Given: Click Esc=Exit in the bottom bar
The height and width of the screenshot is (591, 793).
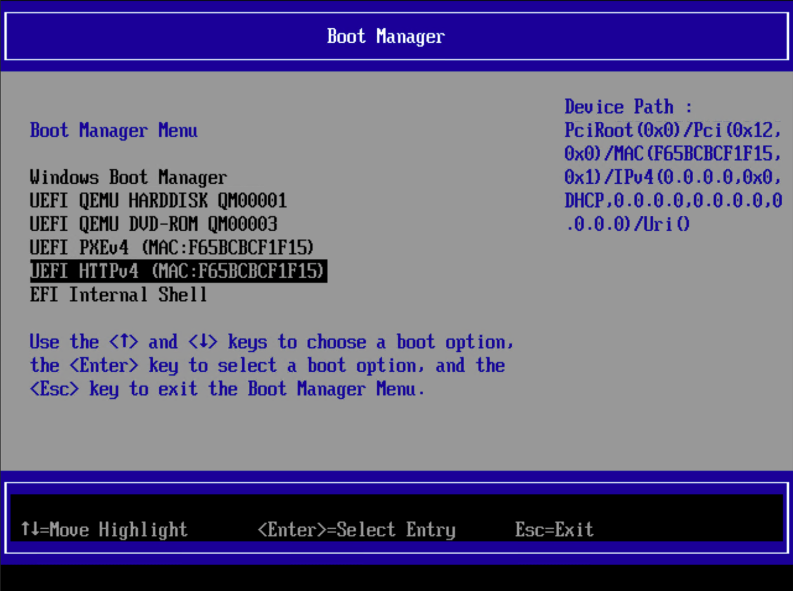Looking at the screenshot, I should 554,529.
